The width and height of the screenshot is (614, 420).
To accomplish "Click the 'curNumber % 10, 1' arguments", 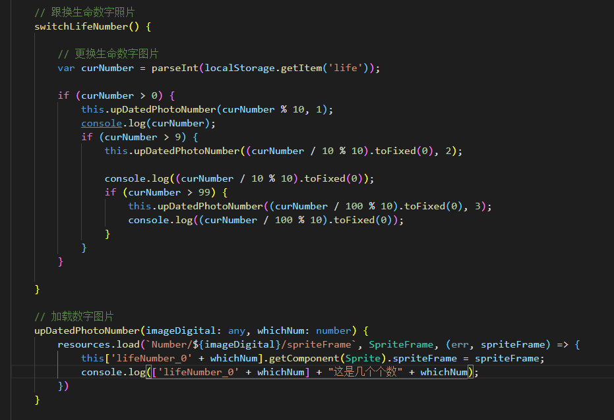I will [272, 109].
